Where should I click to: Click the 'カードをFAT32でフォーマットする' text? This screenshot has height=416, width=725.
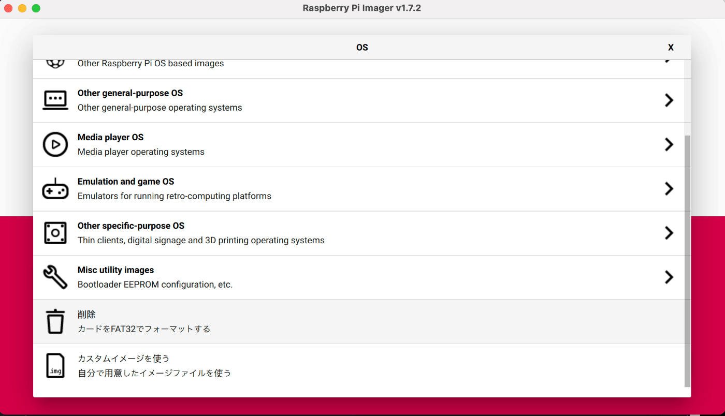click(x=144, y=329)
